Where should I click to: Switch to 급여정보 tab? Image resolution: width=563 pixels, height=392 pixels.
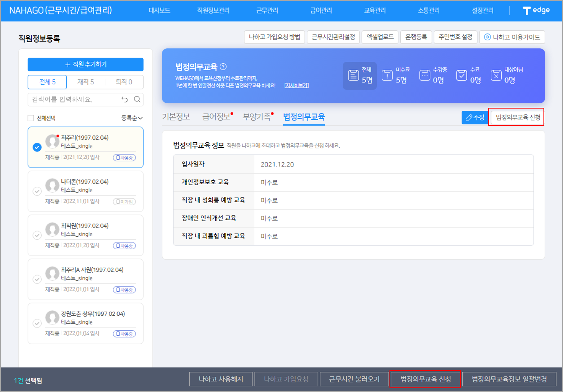[217, 117]
